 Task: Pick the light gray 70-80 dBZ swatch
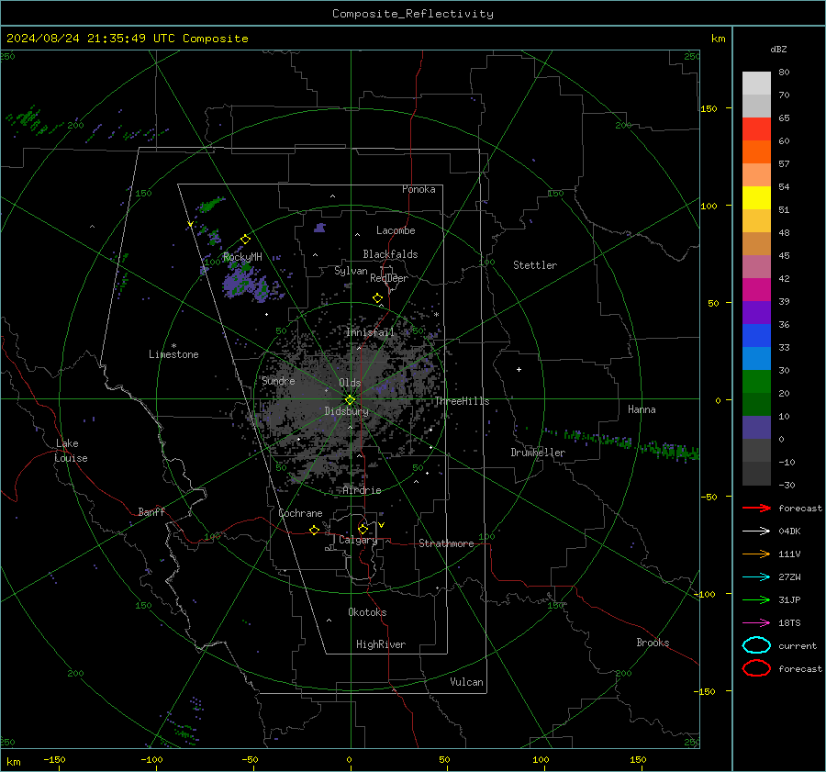(756, 84)
